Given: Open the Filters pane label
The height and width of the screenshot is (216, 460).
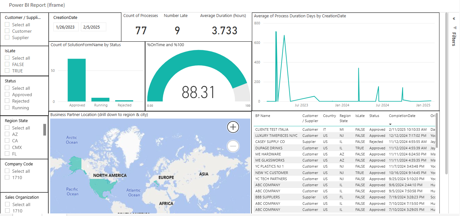Looking at the screenshot, I should click(454, 39).
